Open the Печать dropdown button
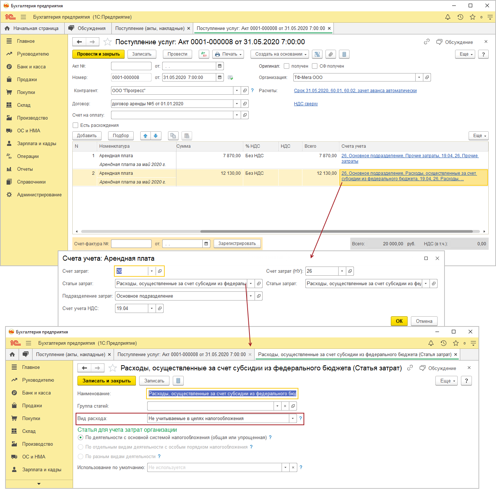 [228, 54]
